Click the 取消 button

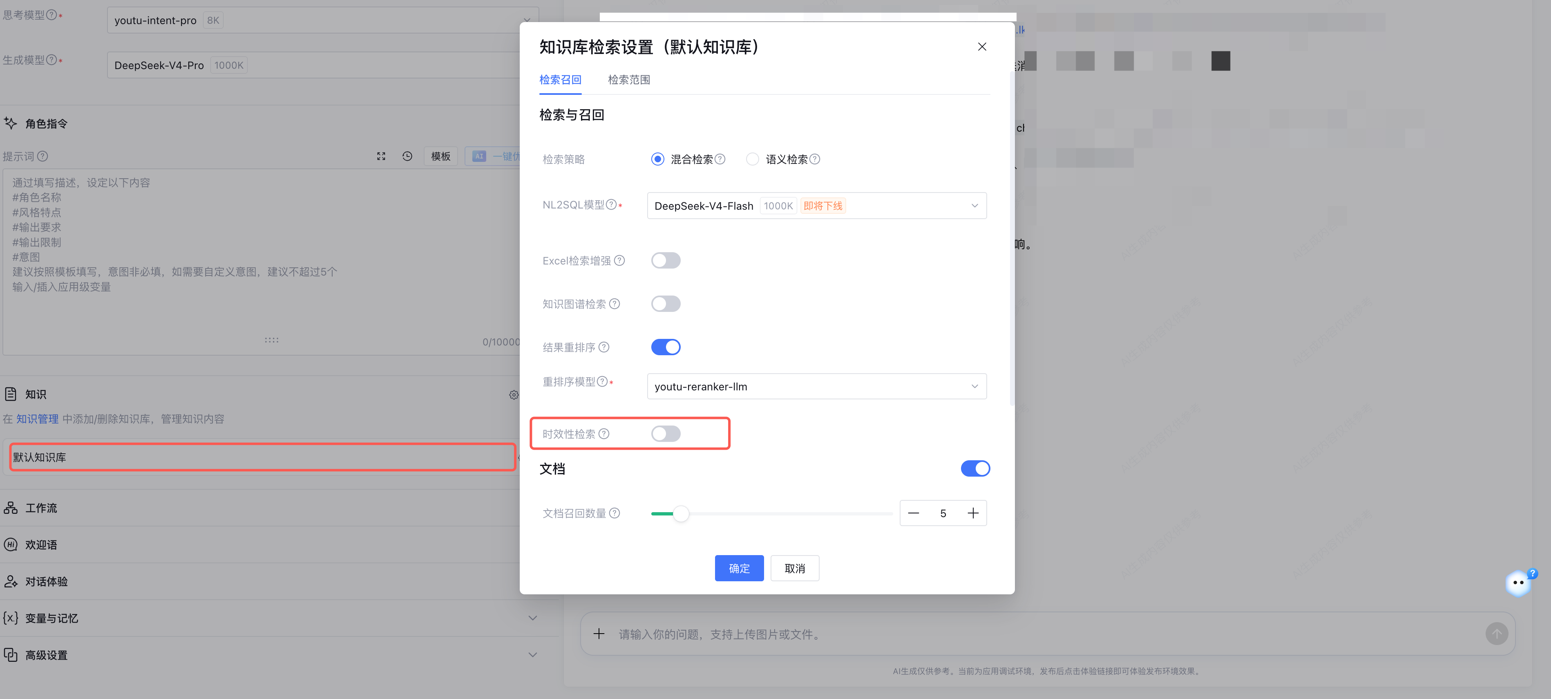pyautogui.click(x=795, y=568)
